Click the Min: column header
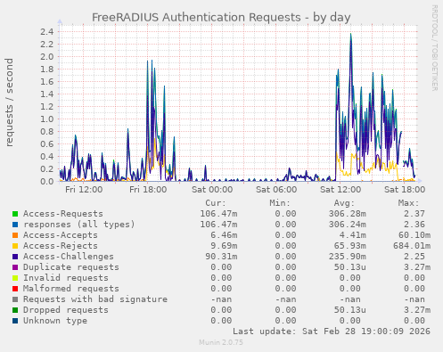Screen dimensions: 443x352 pyautogui.click(x=280, y=203)
